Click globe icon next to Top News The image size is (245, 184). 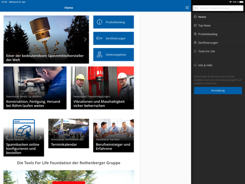(x=195, y=25)
